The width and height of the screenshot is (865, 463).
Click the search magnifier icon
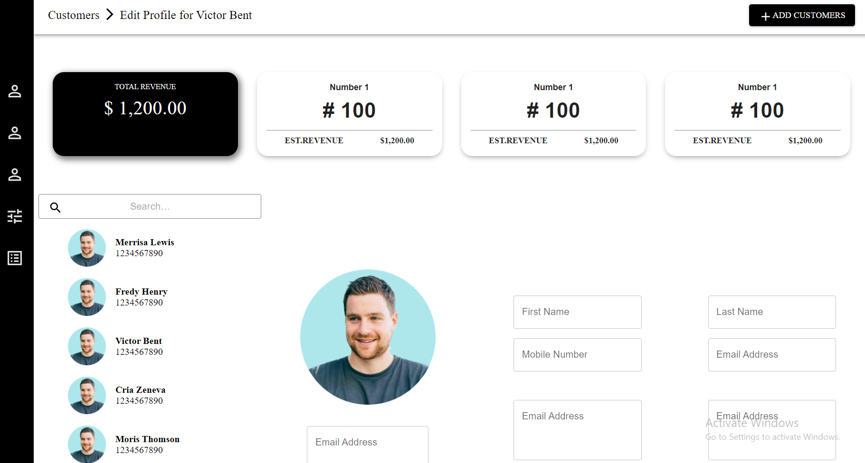[x=55, y=207]
